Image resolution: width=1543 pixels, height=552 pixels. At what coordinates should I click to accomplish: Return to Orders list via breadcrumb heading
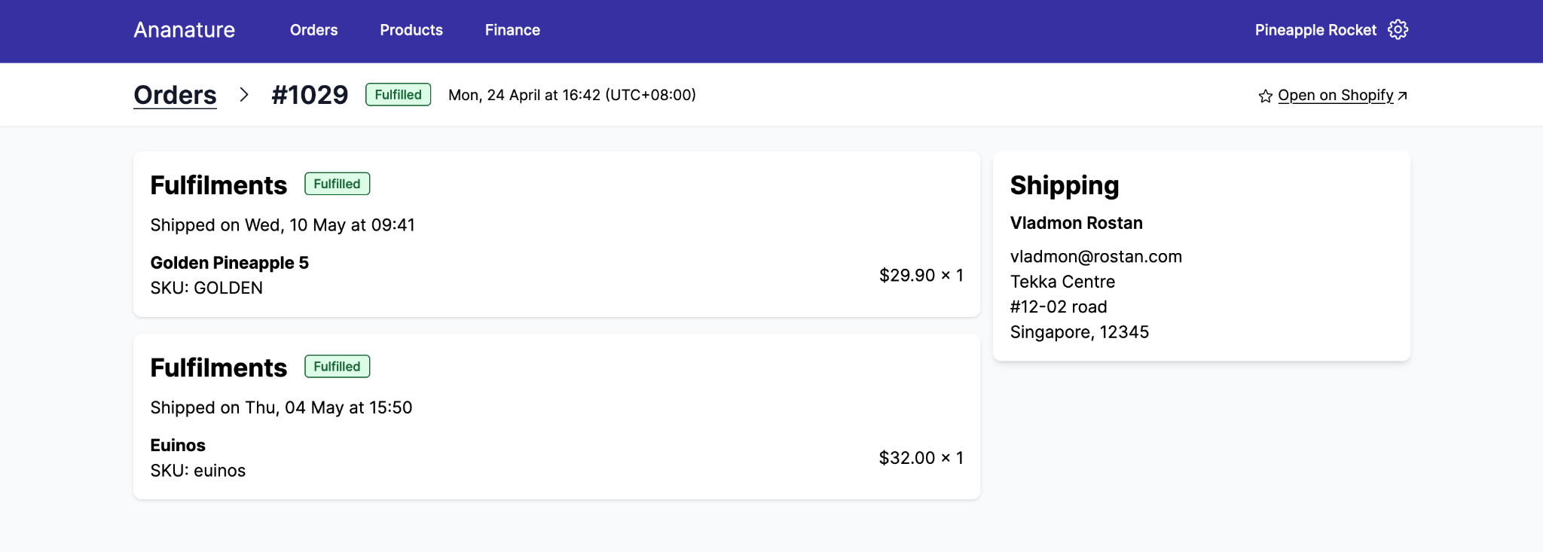pos(175,95)
